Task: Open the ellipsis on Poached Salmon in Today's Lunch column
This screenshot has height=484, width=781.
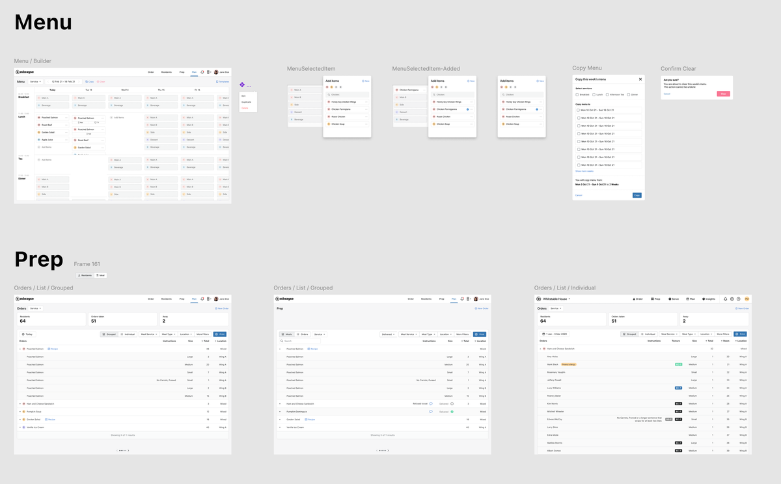Action: point(66,118)
